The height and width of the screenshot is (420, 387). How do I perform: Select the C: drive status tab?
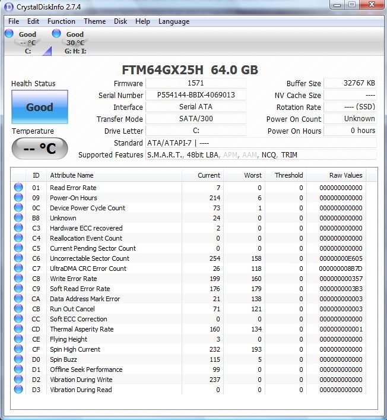27,42
